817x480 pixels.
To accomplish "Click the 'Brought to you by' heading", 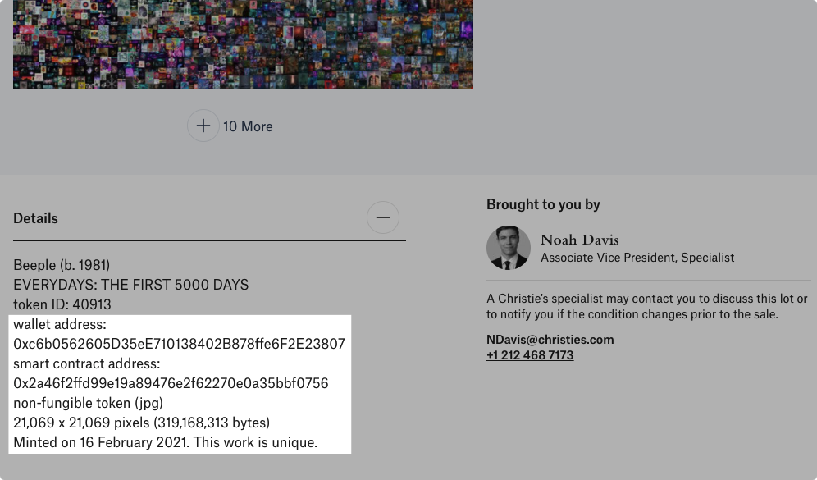I will tap(544, 204).
